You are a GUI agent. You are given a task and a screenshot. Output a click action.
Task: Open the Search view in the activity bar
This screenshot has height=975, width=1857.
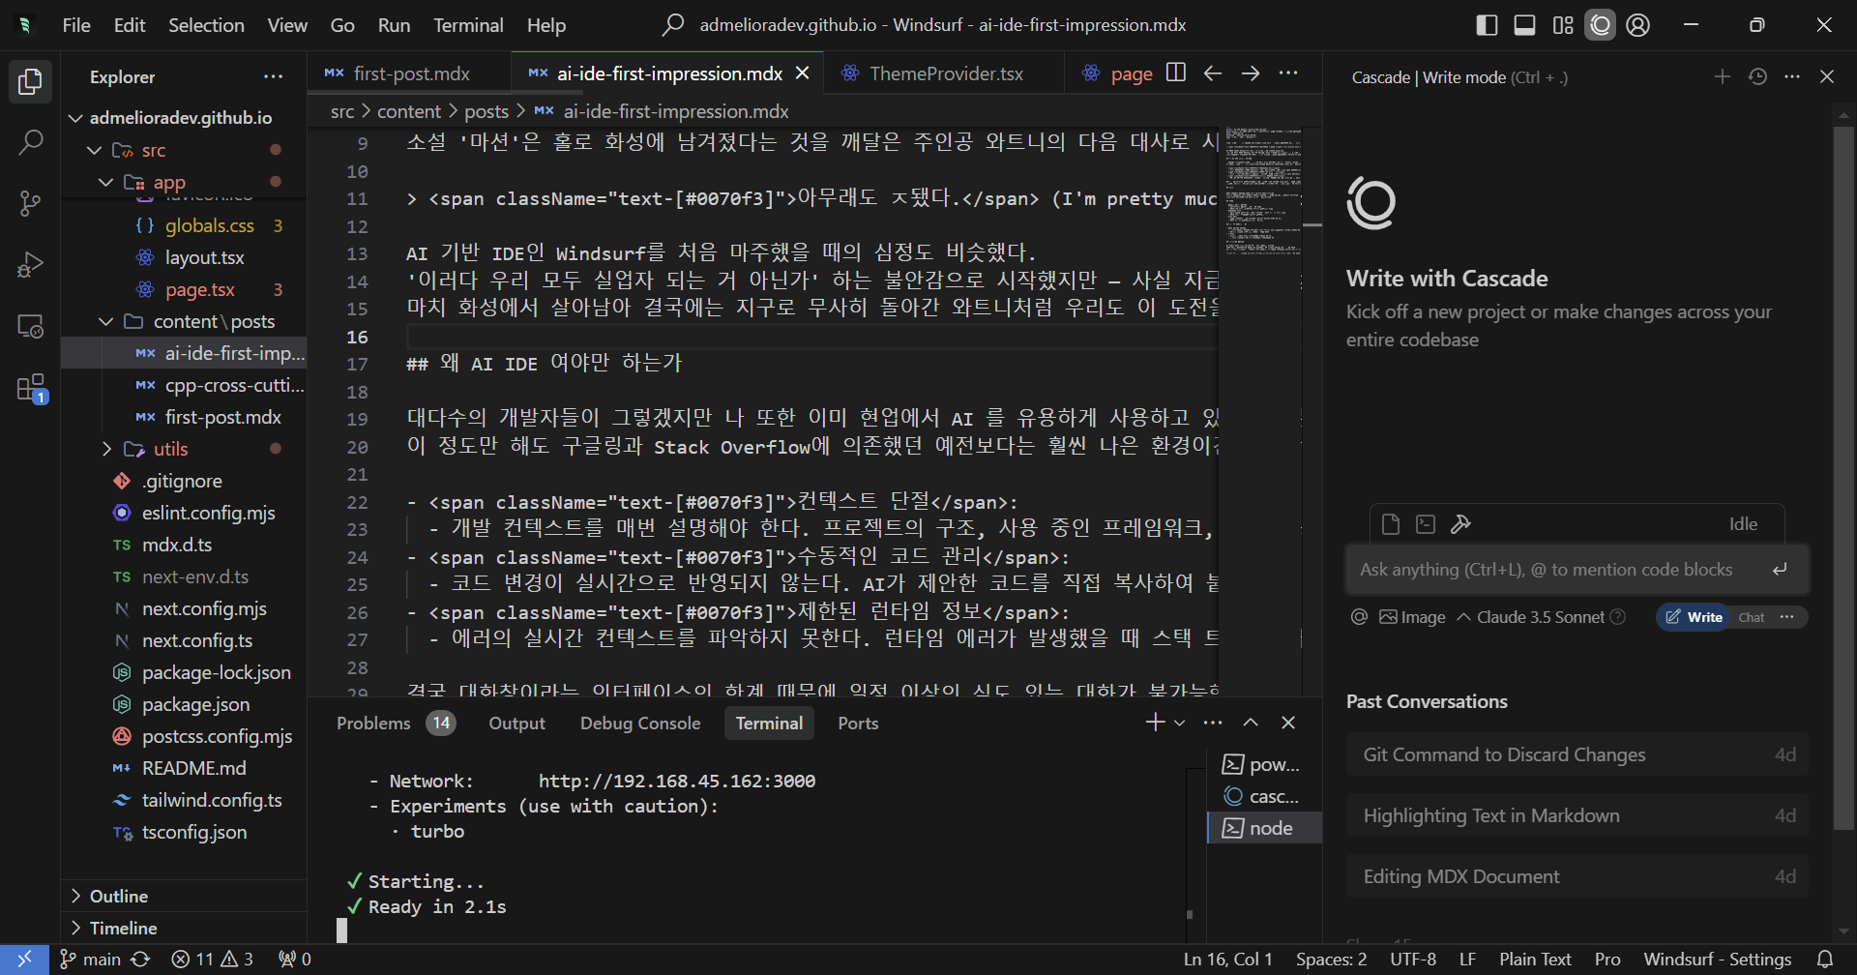tap(30, 142)
